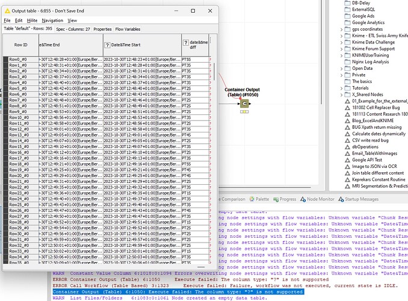Screen dimensions: 408x301
Task: Switch to the Flow Variables tab
Action: point(128,29)
